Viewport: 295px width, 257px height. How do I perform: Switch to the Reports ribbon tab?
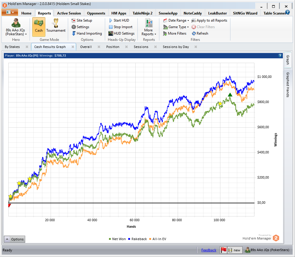pos(44,13)
